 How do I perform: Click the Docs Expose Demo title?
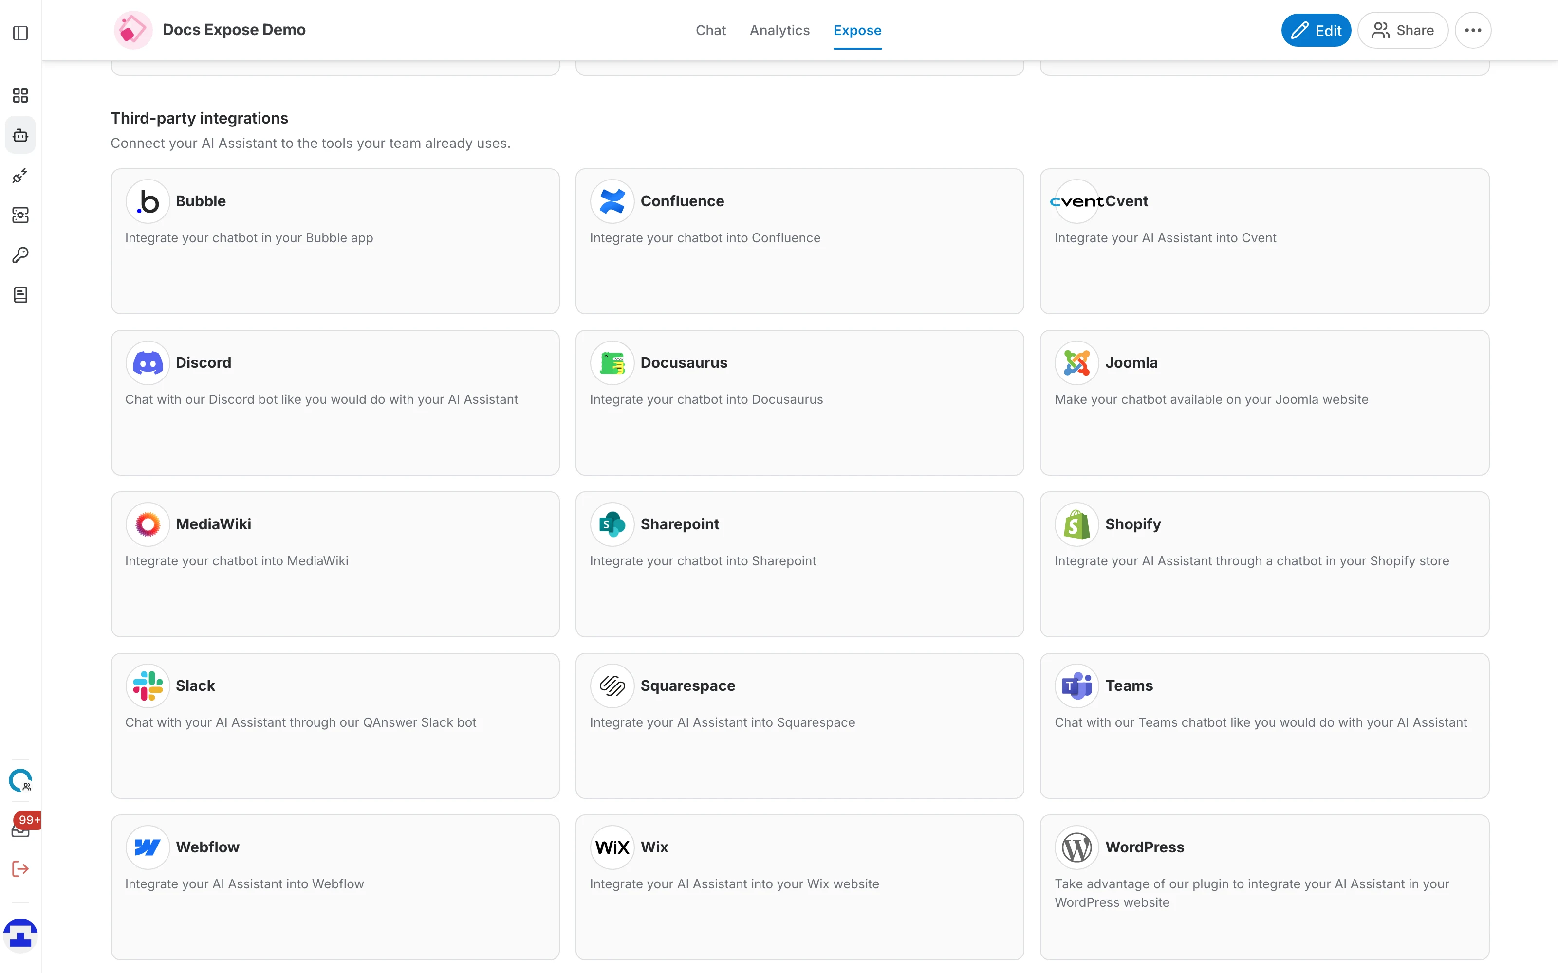click(x=234, y=30)
